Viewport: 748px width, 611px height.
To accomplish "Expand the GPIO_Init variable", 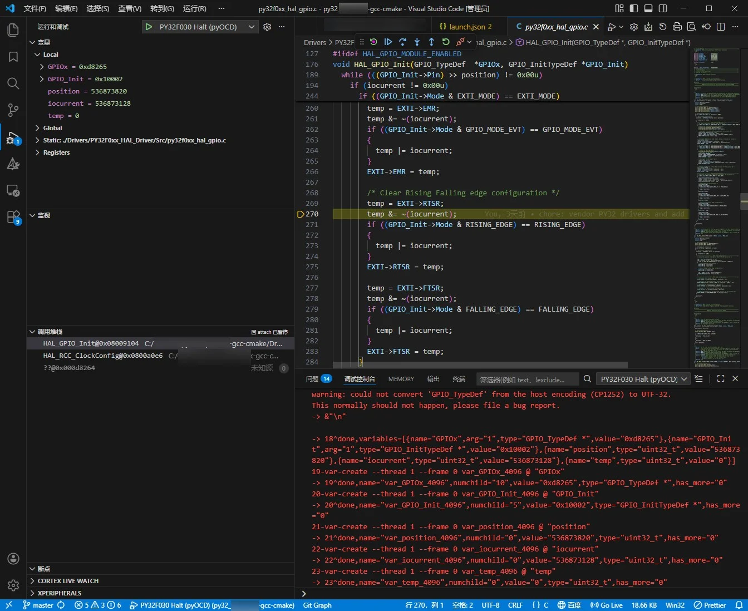I will click(x=42, y=79).
